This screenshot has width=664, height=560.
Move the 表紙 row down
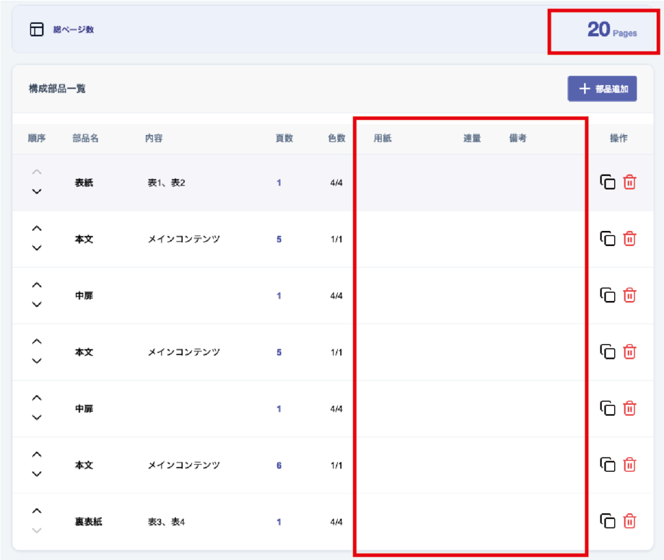[37, 191]
